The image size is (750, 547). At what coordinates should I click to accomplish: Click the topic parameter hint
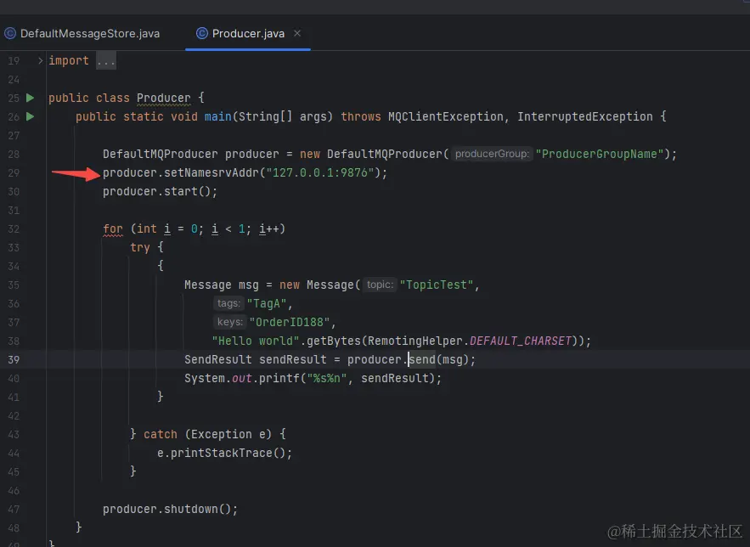click(380, 285)
